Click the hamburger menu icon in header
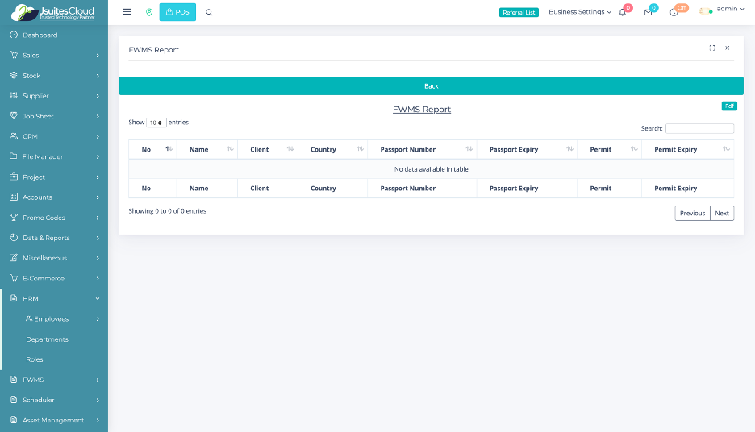 127,12
